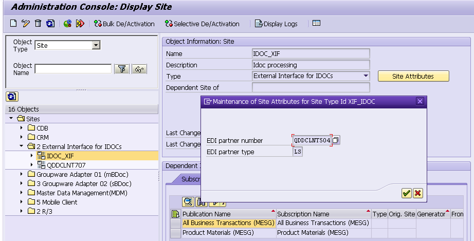Click the Object Name input field
The width and height of the screenshot is (474, 241).
coord(73,69)
